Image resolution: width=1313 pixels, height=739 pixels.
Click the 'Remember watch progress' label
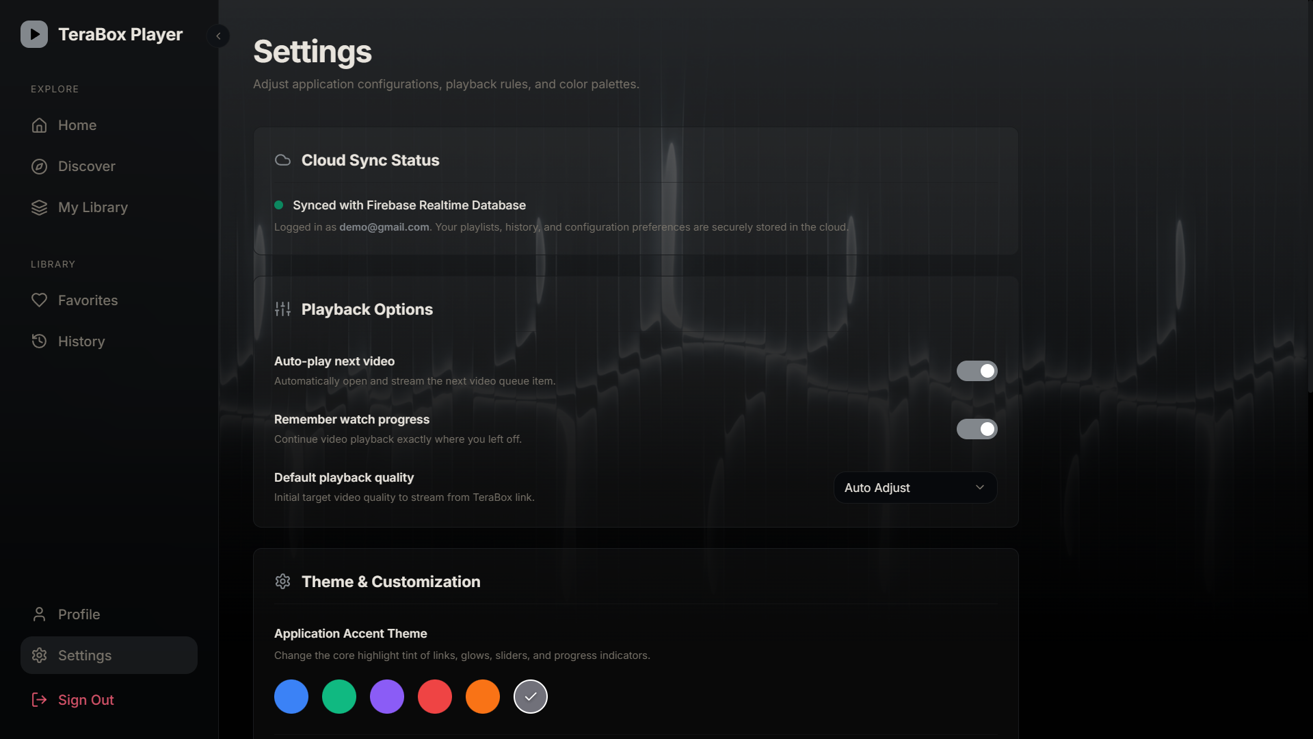(x=352, y=419)
